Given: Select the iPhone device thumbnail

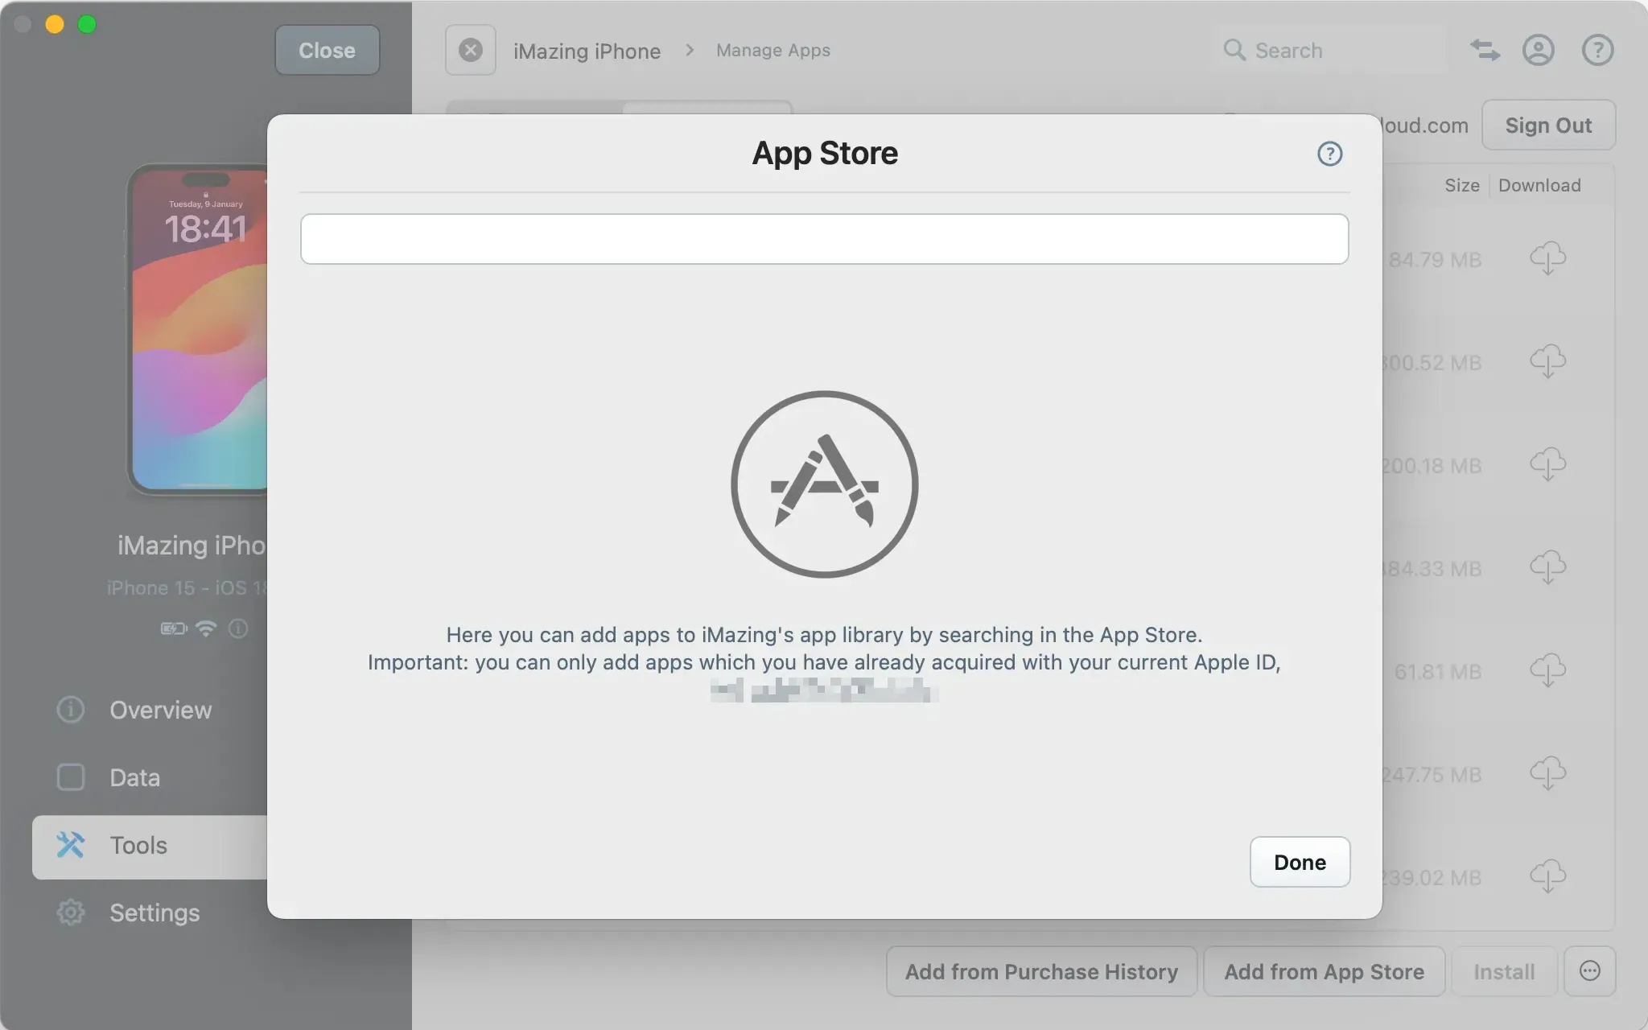Looking at the screenshot, I should pos(198,330).
